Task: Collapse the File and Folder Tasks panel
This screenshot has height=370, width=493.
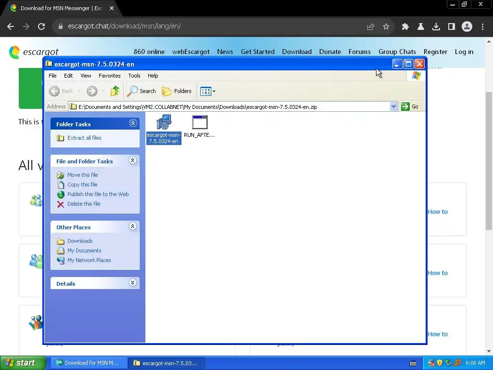Action: coord(133,160)
